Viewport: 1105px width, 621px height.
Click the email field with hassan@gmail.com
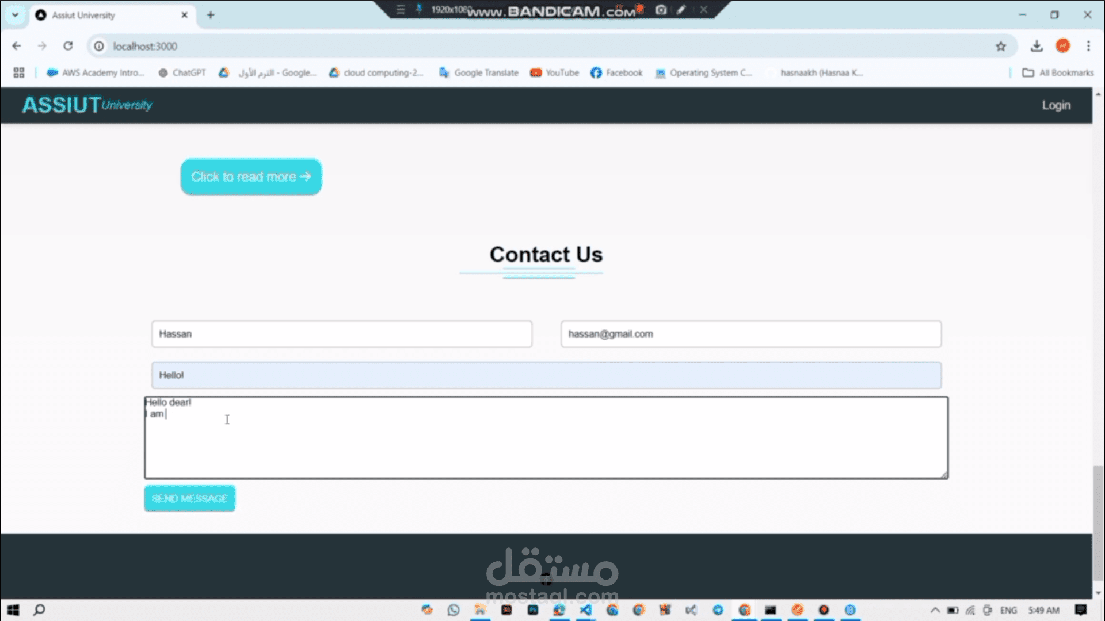tap(750, 334)
